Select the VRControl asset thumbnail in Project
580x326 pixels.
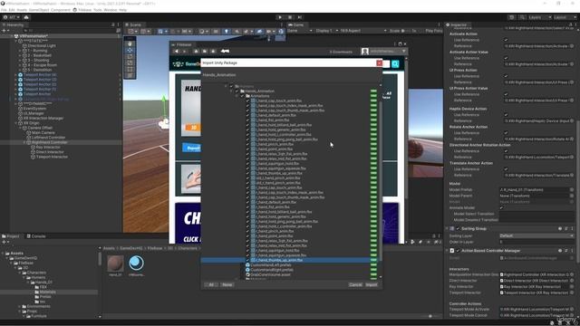tap(136, 264)
